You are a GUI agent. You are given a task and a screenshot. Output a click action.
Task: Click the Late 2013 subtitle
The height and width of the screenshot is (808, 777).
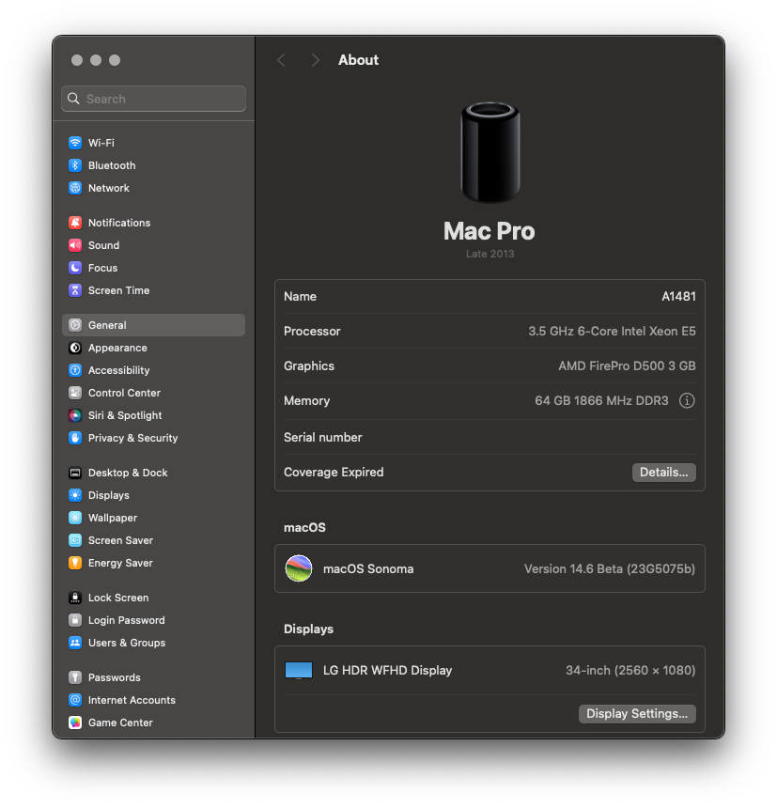(x=490, y=254)
